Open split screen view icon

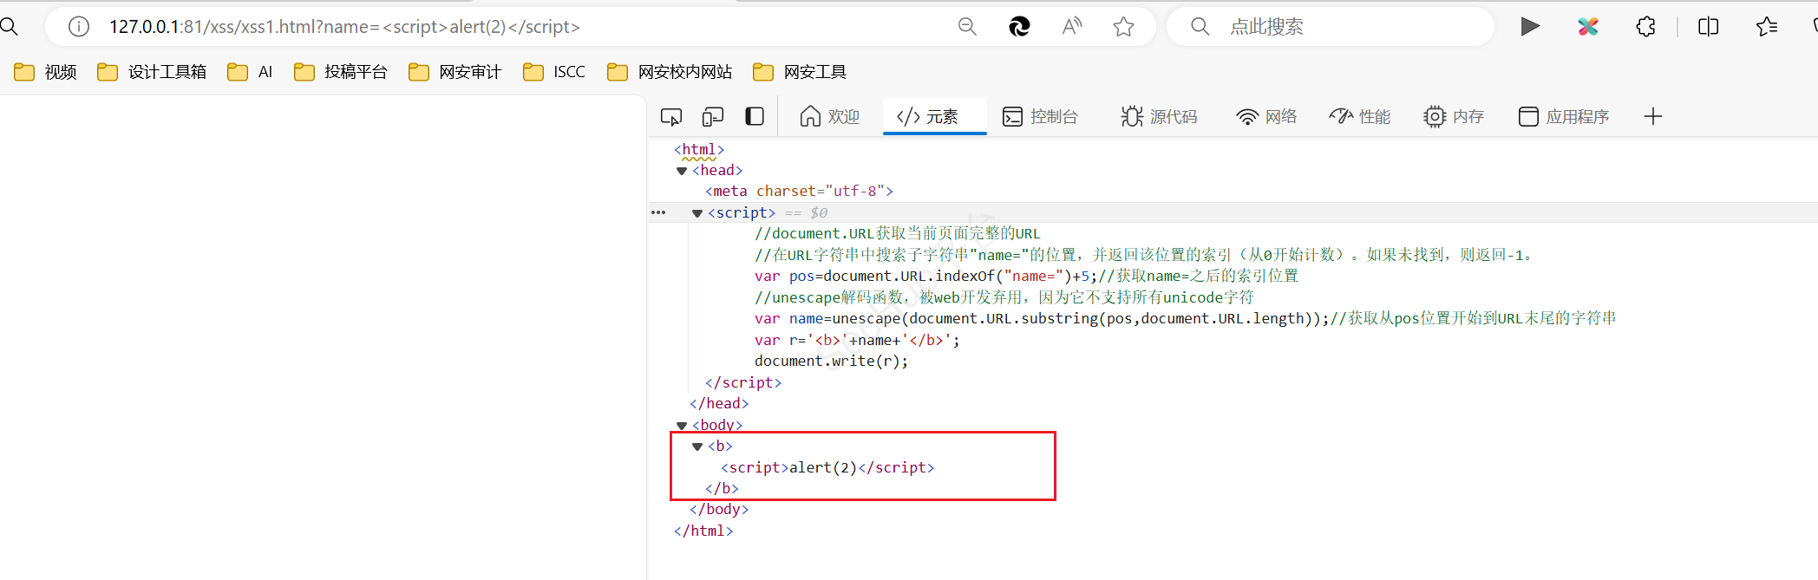[1708, 27]
